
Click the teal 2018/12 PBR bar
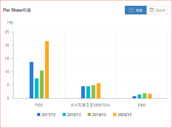pos(139,97)
